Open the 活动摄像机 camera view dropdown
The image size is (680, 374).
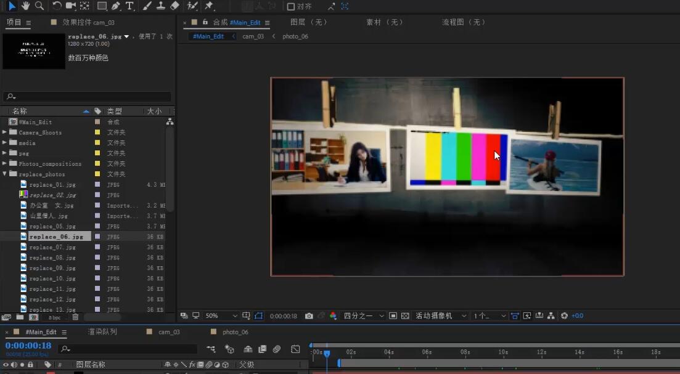pos(441,316)
